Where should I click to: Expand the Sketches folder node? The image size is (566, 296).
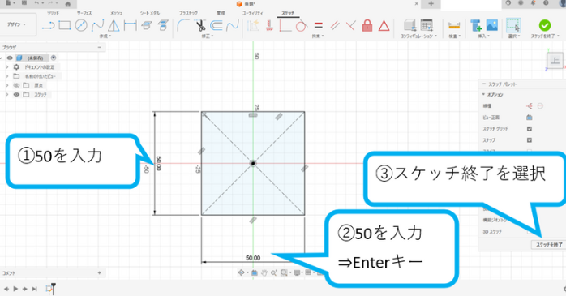[x=6, y=95]
